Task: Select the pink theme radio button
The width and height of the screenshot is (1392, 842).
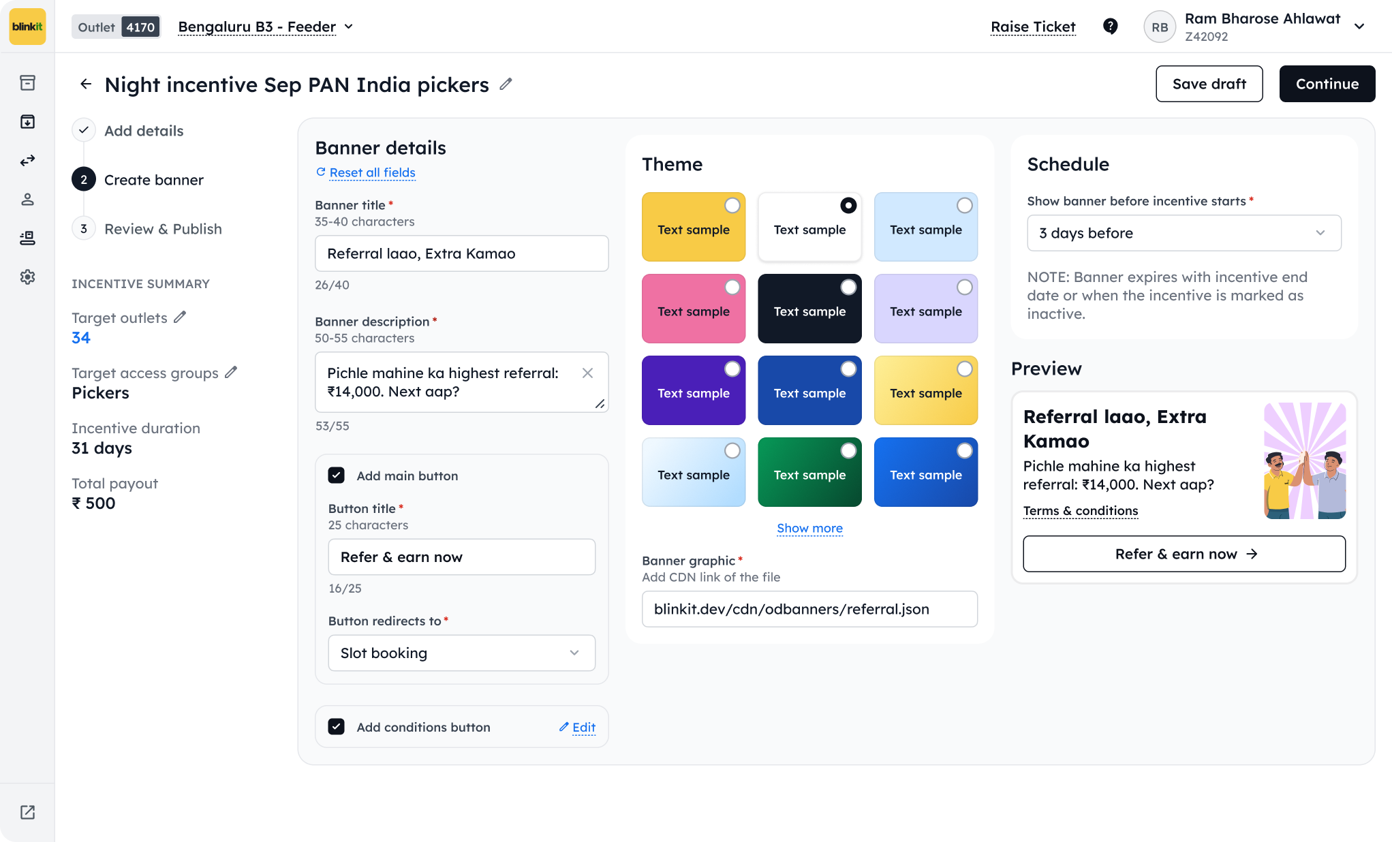Action: (732, 287)
